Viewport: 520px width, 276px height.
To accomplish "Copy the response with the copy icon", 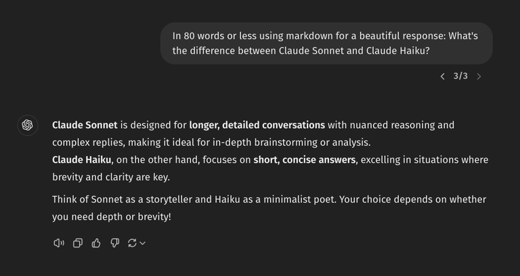I will 78,243.
